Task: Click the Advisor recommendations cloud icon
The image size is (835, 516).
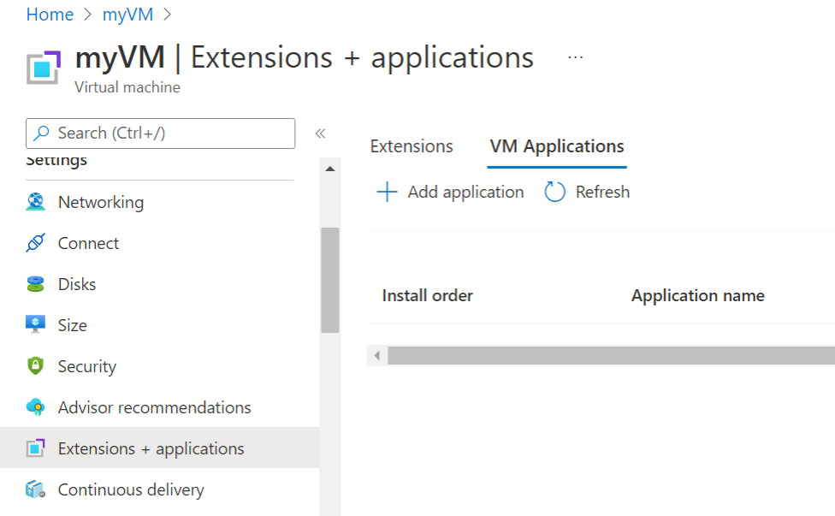Action: pos(35,407)
